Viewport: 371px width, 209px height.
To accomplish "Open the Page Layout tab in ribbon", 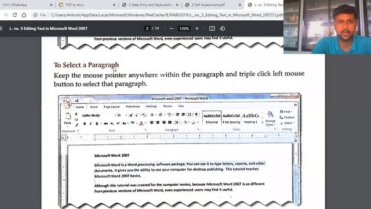I will pyautogui.click(x=111, y=107).
